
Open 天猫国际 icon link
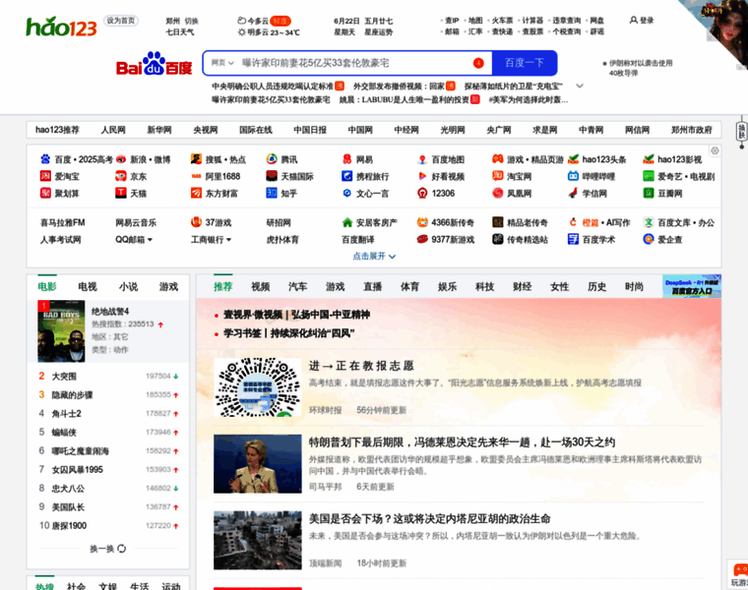(272, 176)
